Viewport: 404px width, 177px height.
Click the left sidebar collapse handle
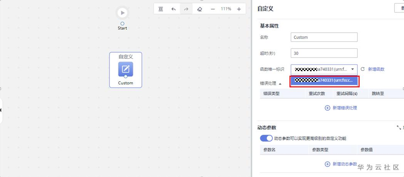[1, 110]
